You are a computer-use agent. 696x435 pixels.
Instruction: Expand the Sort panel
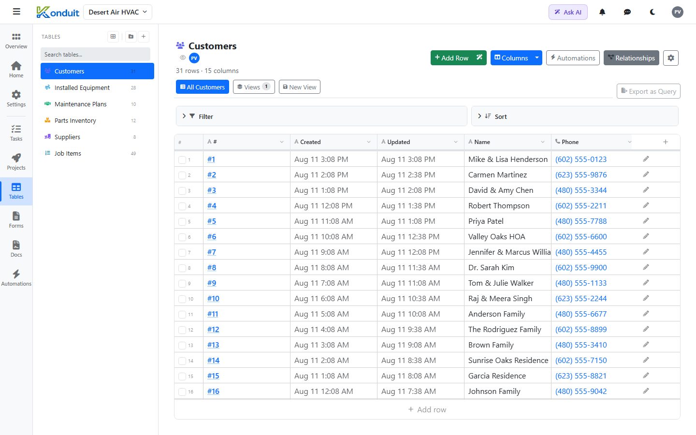click(x=575, y=116)
